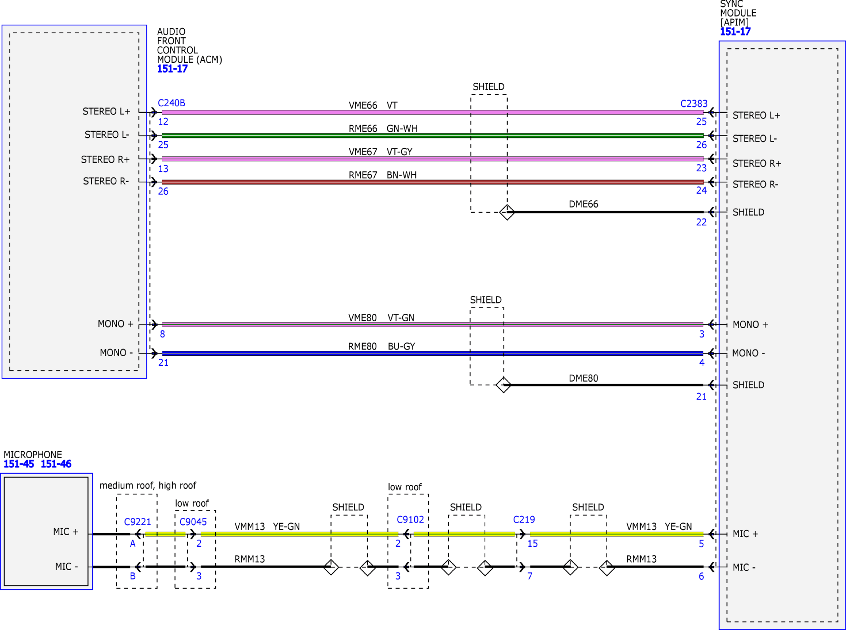Select the blue RME80 BU-GY wire
846x630 pixels.
278,353
